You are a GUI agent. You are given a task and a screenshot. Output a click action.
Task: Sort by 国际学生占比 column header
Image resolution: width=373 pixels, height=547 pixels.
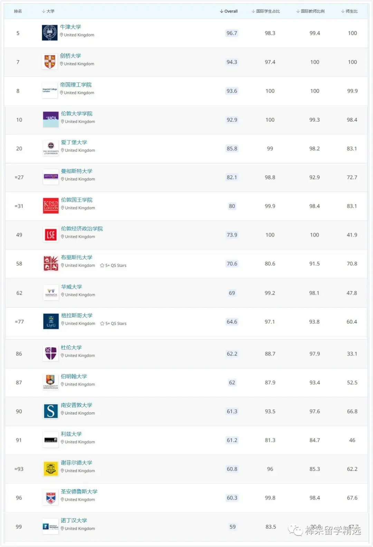pyautogui.click(x=266, y=11)
